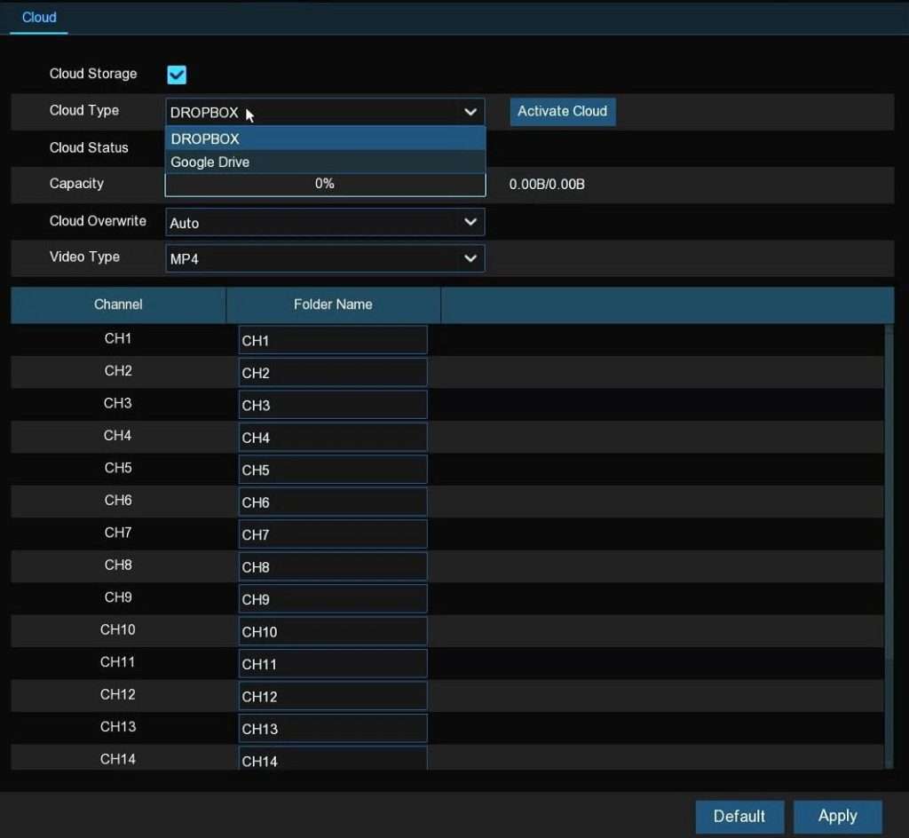Collapse the Cloud Type dropdown

click(x=470, y=112)
